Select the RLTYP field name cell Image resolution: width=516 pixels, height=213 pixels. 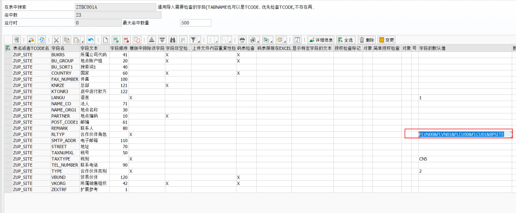[x=65, y=134]
